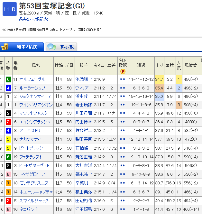Click the orange P premium icon

[x=123, y=71]
